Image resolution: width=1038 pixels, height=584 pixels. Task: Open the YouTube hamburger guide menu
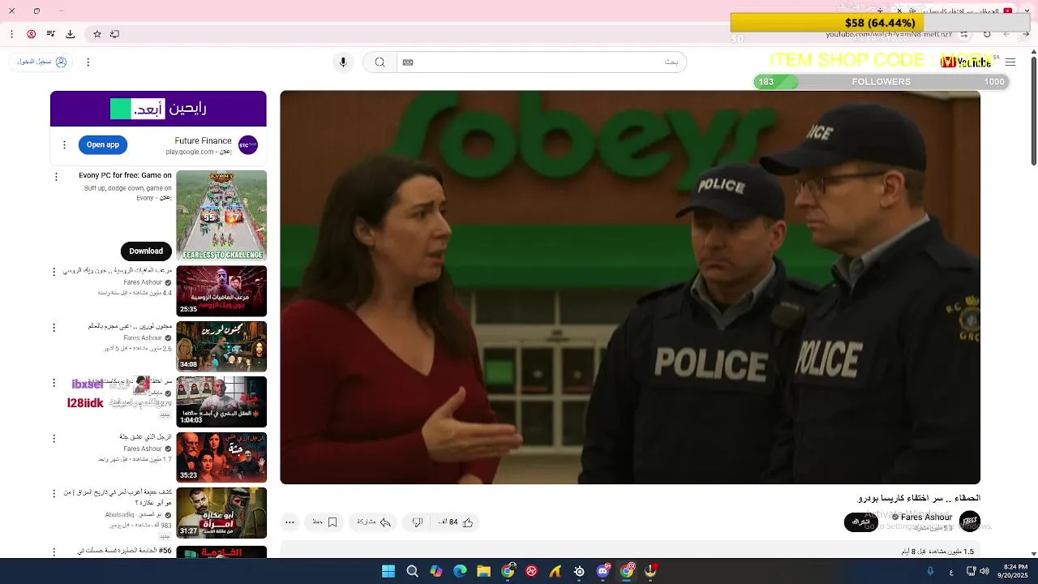point(1010,62)
